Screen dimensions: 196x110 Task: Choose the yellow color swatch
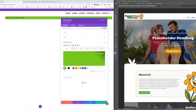click(78, 68)
